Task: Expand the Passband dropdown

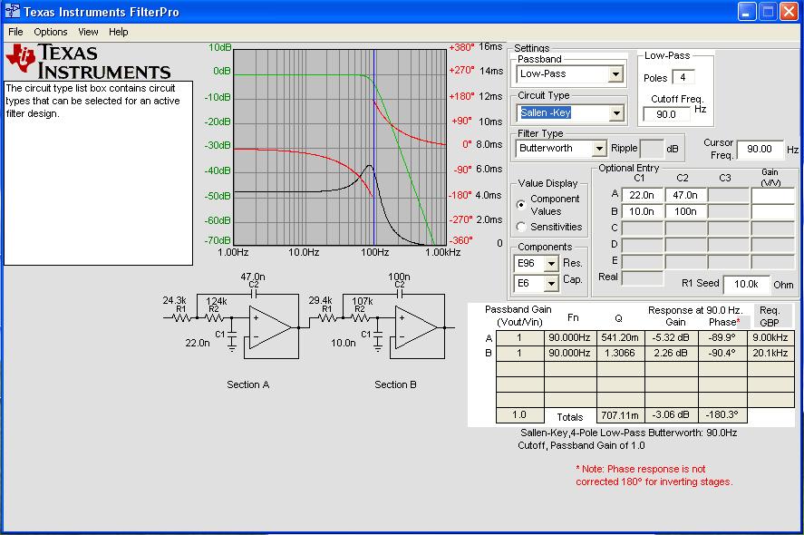Action: pyautogui.click(x=615, y=74)
